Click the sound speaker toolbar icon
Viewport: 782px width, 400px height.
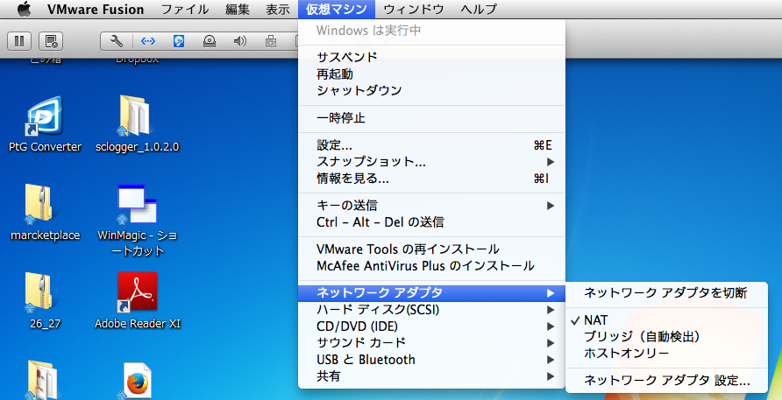(240, 41)
